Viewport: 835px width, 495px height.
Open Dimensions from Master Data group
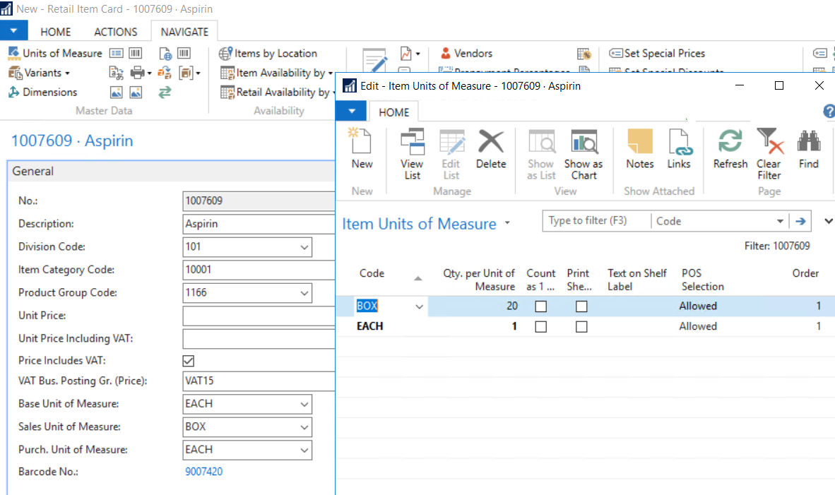[x=42, y=92]
